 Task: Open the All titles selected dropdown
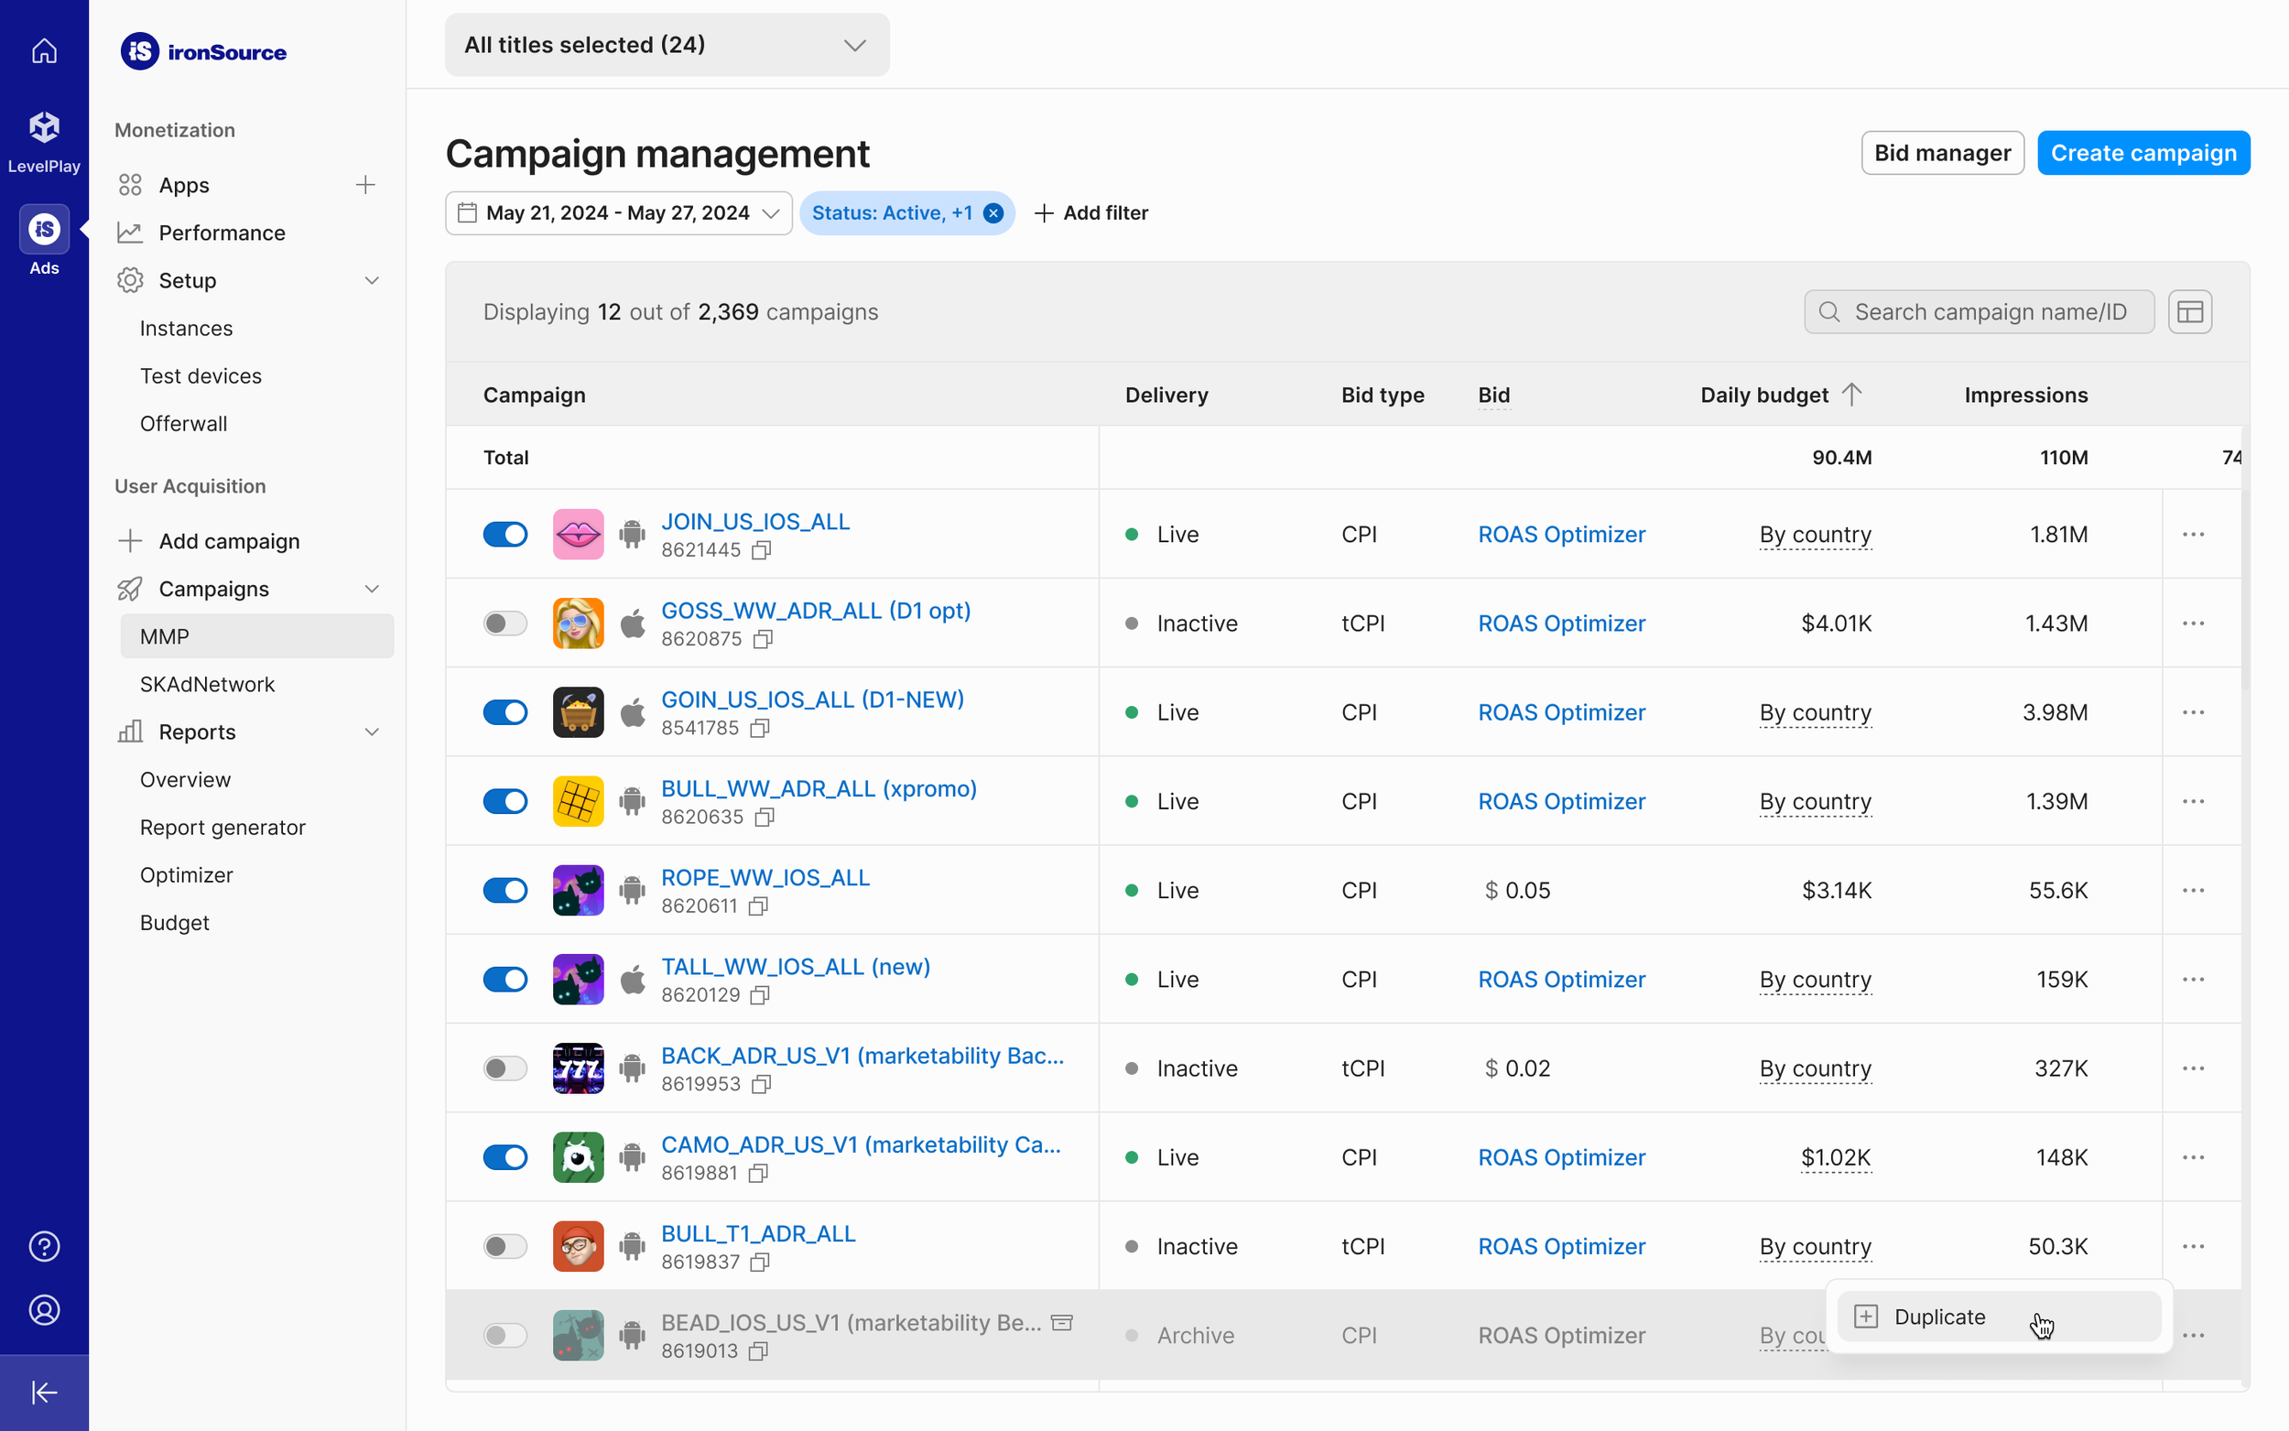pyautogui.click(x=667, y=45)
